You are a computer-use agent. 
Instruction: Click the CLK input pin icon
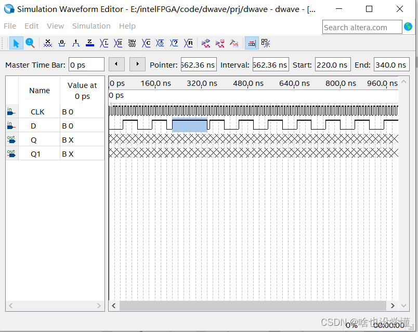tap(11, 111)
